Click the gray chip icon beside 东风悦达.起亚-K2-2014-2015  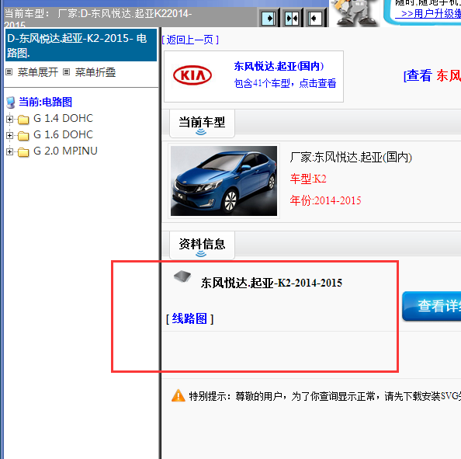[182, 276]
